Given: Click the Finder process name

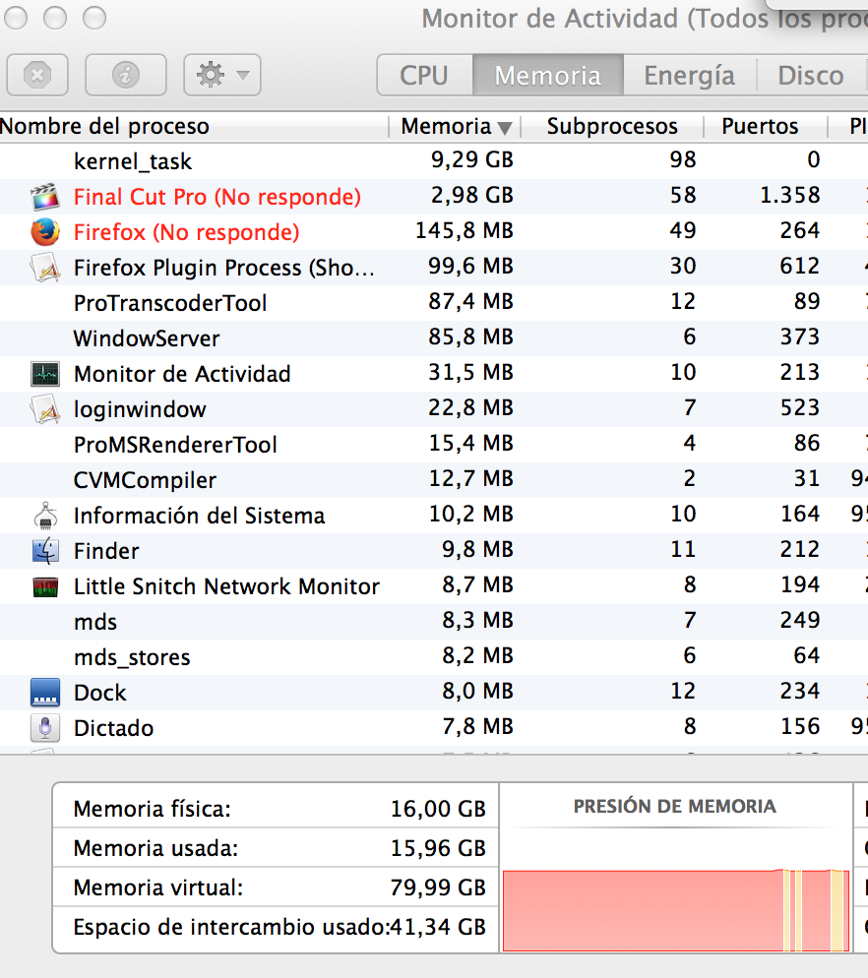Looking at the screenshot, I should [106, 551].
